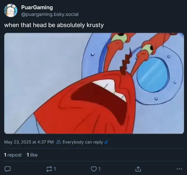Viewport: 187px width, 175px height.
Task: Open the PuarGaming display name link
Action: [x=37, y=7]
